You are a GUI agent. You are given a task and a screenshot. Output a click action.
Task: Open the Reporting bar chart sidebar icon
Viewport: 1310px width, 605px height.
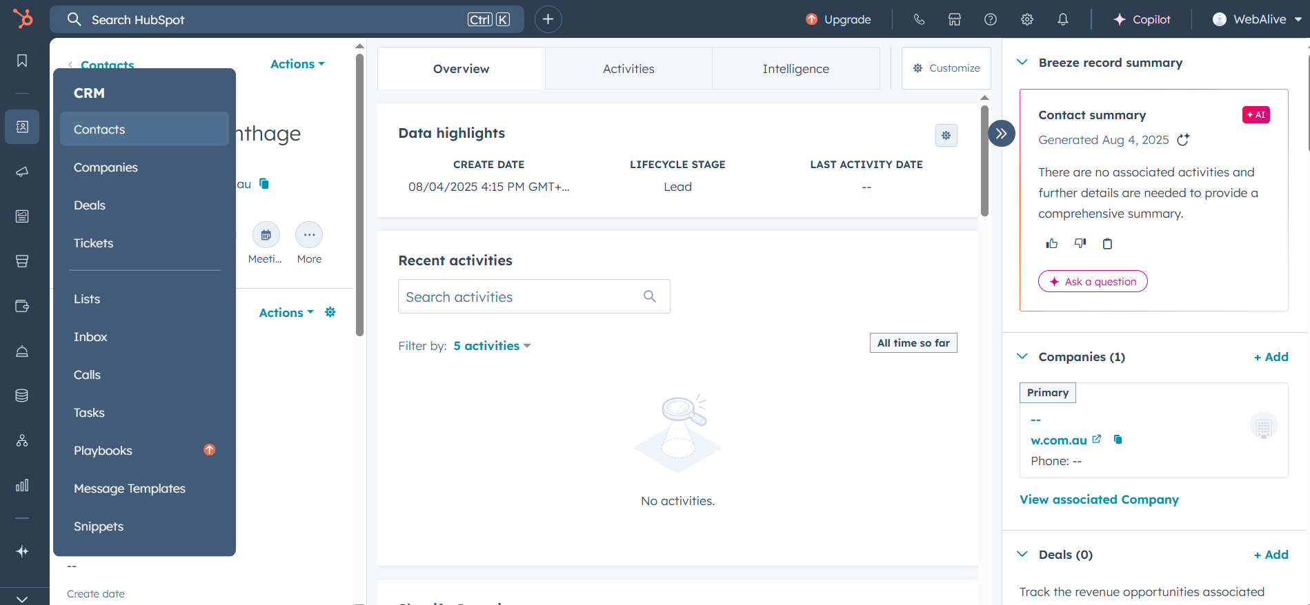(22, 485)
